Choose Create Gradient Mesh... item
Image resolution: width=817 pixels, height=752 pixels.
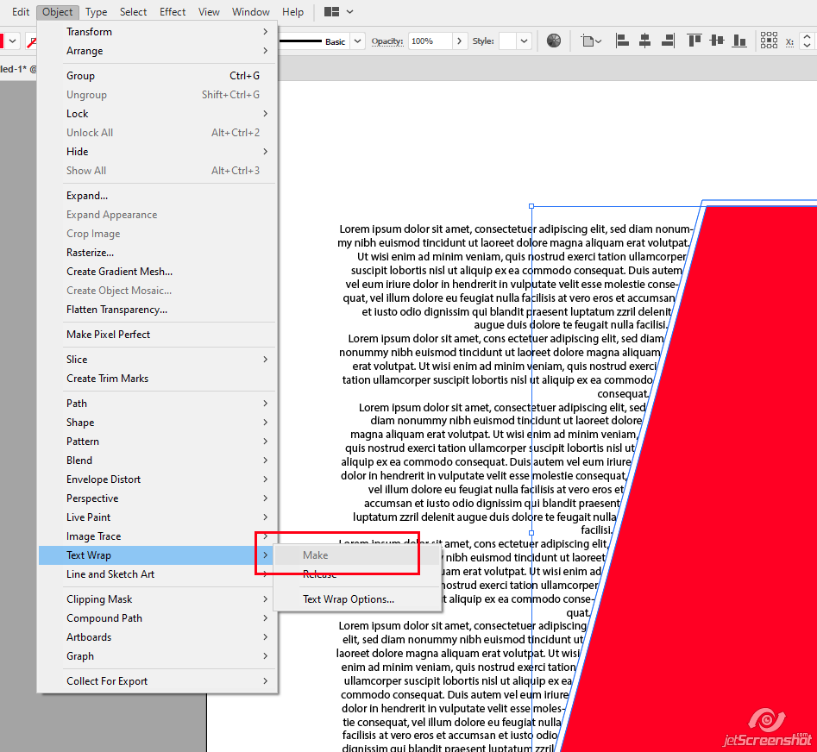click(157, 272)
